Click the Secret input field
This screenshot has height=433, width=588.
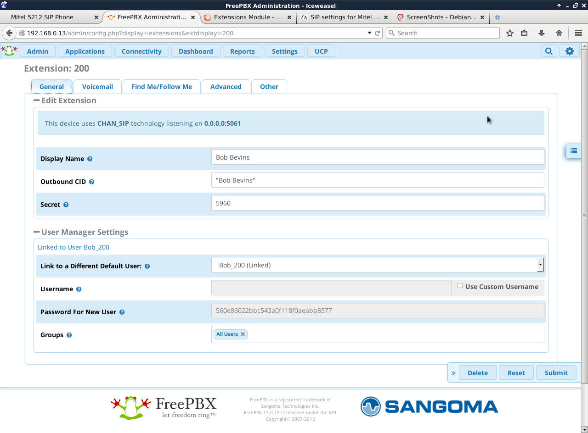pyautogui.click(x=378, y=203)
